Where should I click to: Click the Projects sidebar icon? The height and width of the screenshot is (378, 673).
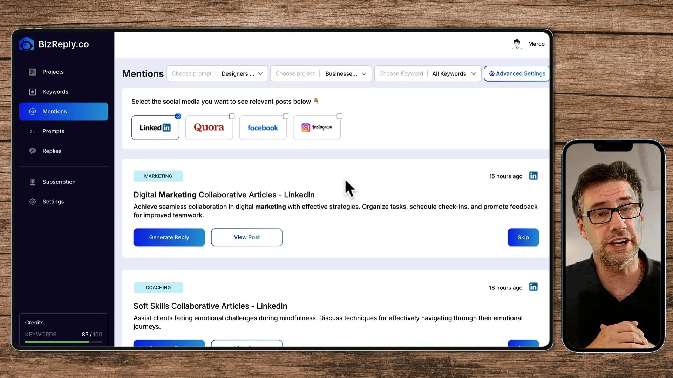click(32, 72)
